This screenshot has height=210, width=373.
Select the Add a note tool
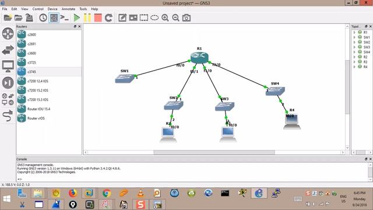pyautogui.click(x=122, y=18)
